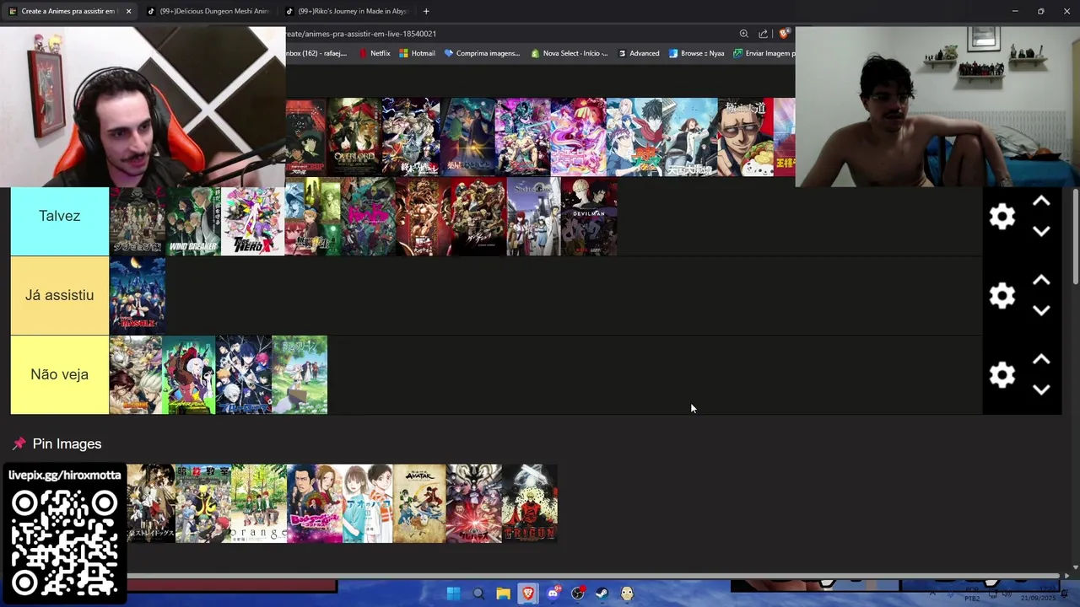
Task: Select Steins;Gate poster in Talvez tier
Action: (533, 217)
